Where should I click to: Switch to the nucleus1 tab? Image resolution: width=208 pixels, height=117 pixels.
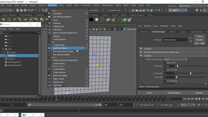[183, 32]
